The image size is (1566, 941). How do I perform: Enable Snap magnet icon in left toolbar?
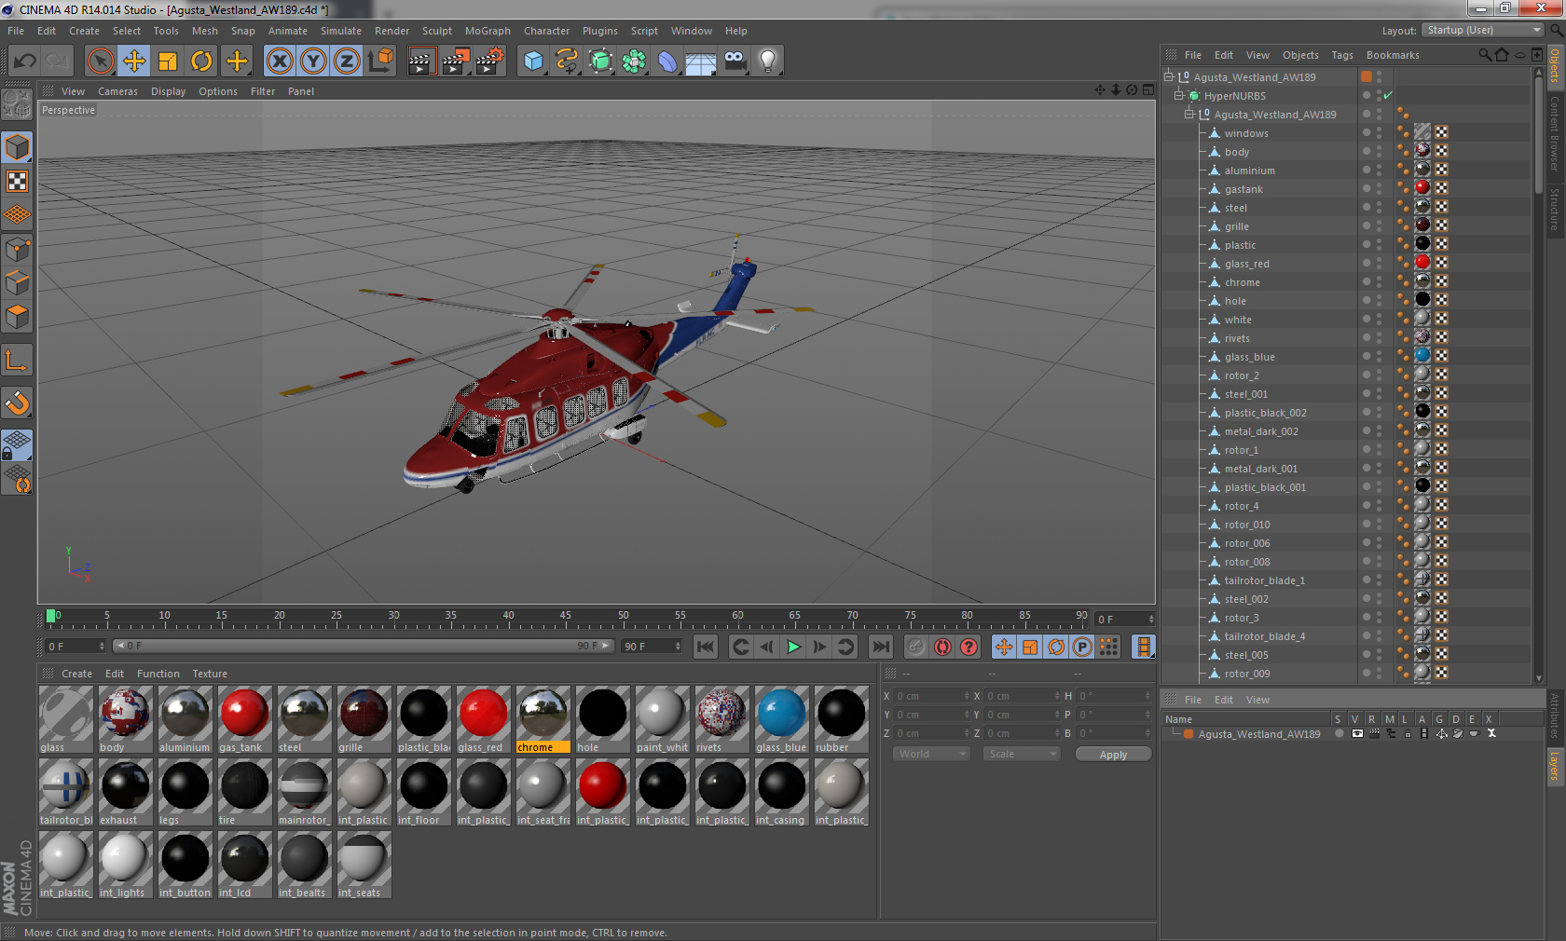coord(18,402)
